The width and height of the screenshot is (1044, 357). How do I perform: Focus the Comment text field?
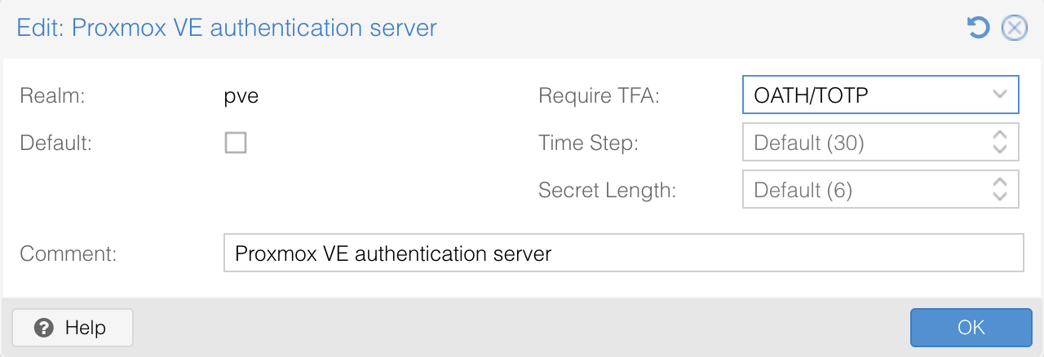(x=623, y=253)
